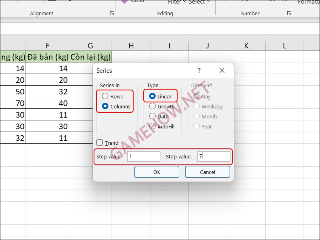
Task: Click the cell showing value 70
Action: (x=13, y=103)
